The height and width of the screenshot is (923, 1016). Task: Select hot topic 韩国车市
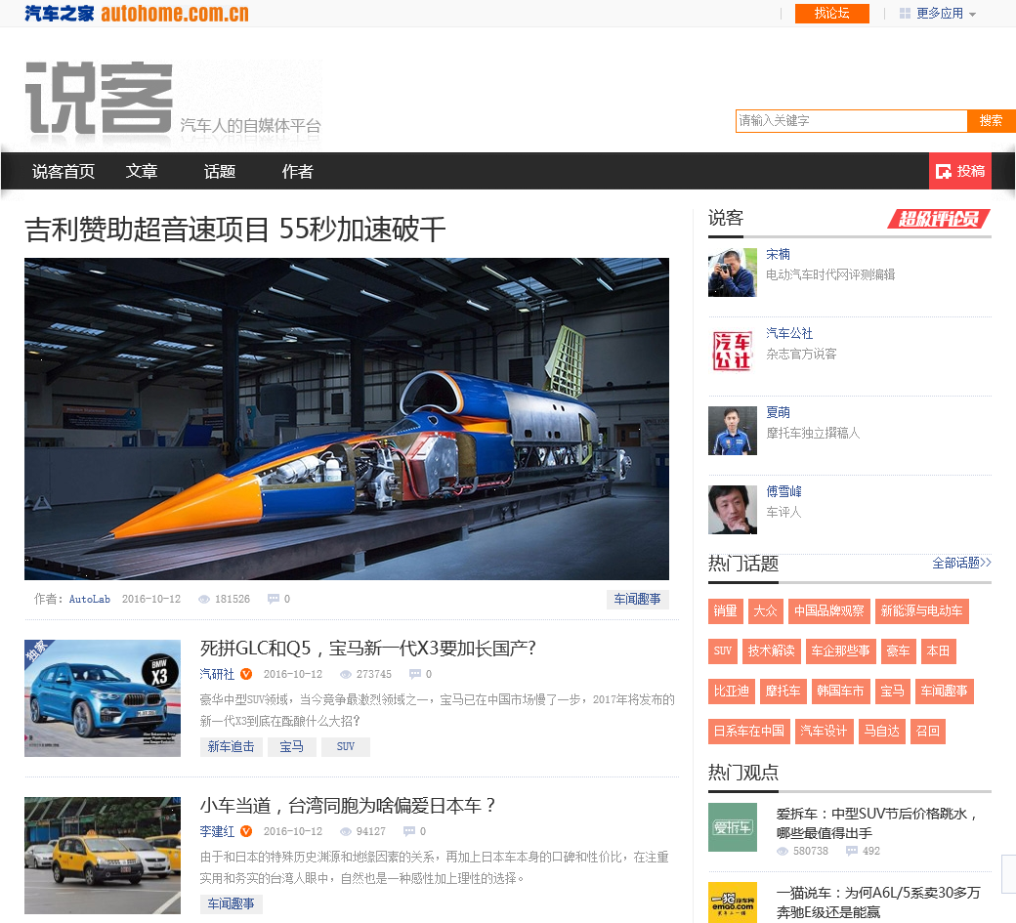(840, 692)
